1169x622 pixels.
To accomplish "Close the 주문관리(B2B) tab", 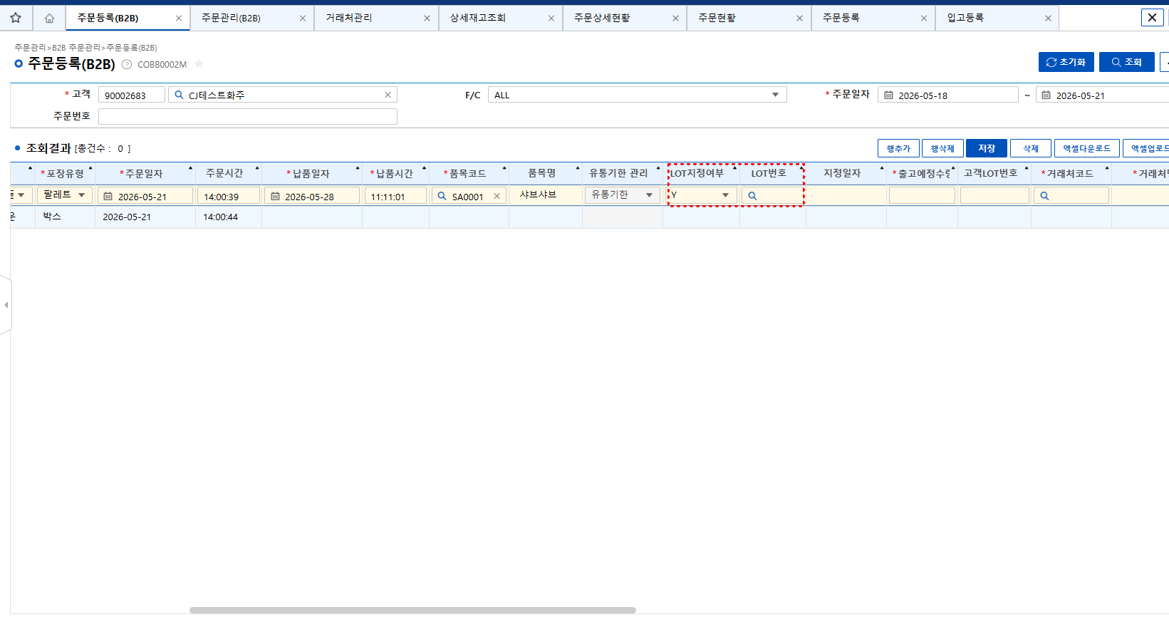I will (303, 19).
